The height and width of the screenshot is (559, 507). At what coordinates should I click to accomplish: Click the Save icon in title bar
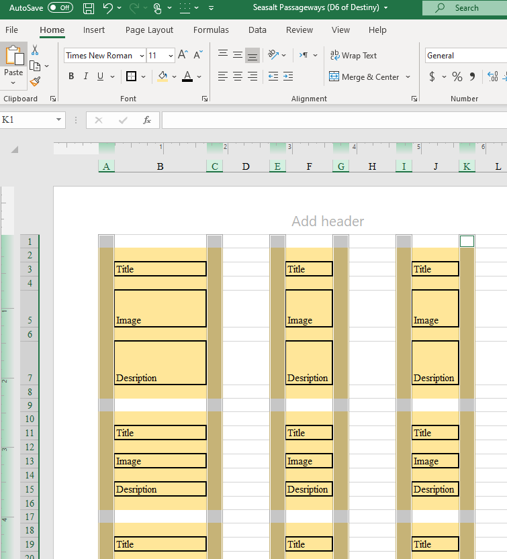(89, 8)
